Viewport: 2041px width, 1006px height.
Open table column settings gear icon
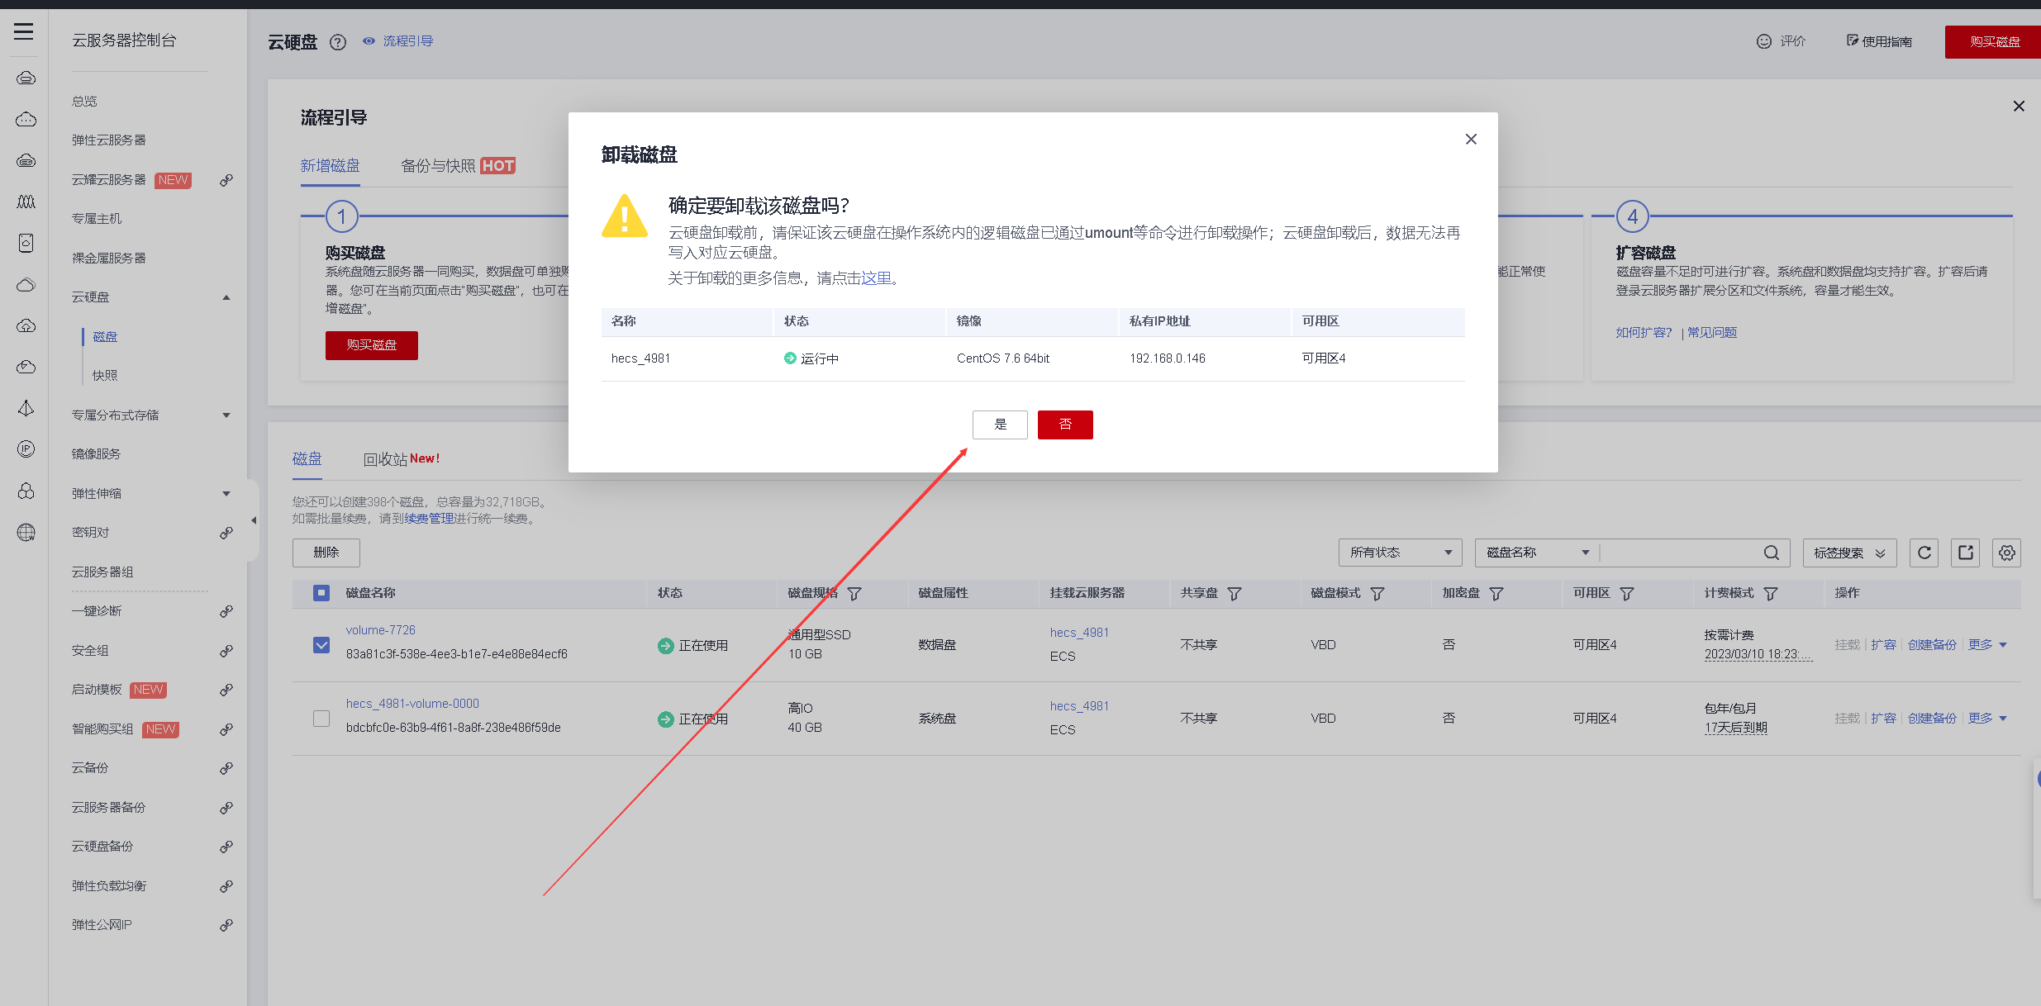click(x=2006, y=553)
